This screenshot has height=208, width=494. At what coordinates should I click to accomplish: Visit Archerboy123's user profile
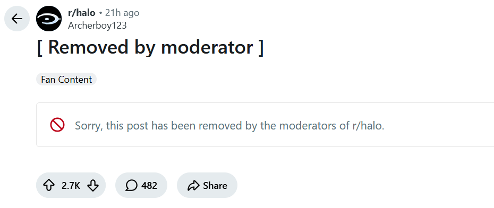pyautogui.click(x=97, y=25)
